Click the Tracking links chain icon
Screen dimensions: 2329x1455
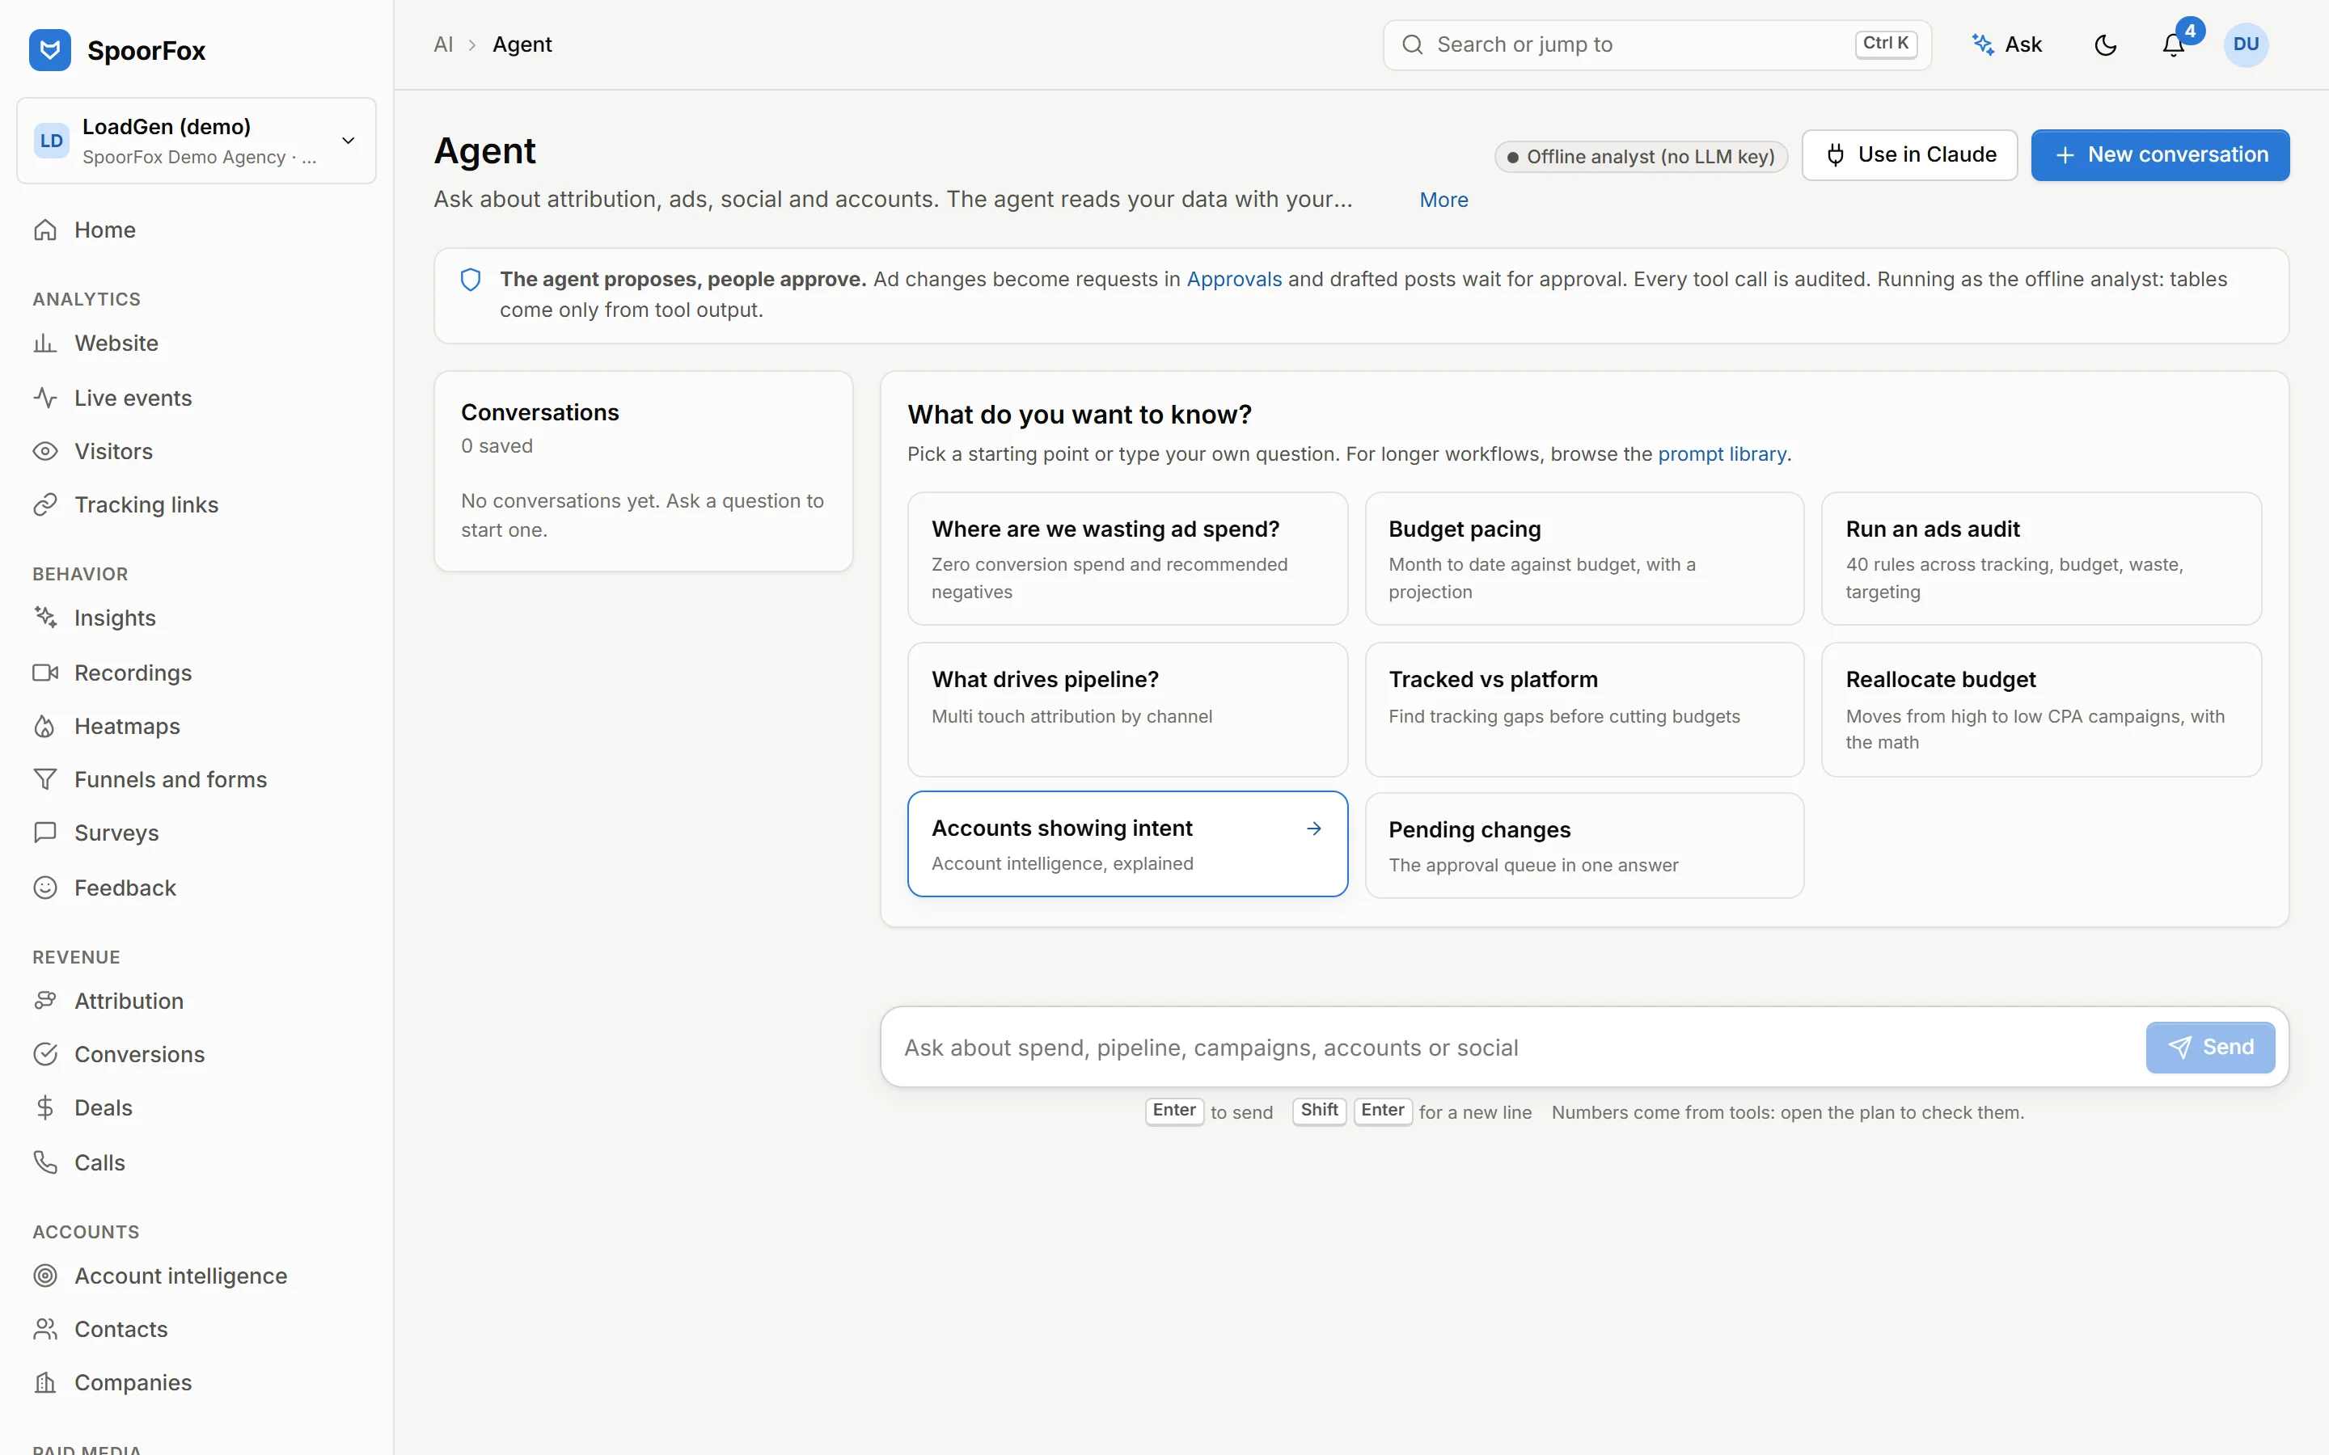coord(45,505)
